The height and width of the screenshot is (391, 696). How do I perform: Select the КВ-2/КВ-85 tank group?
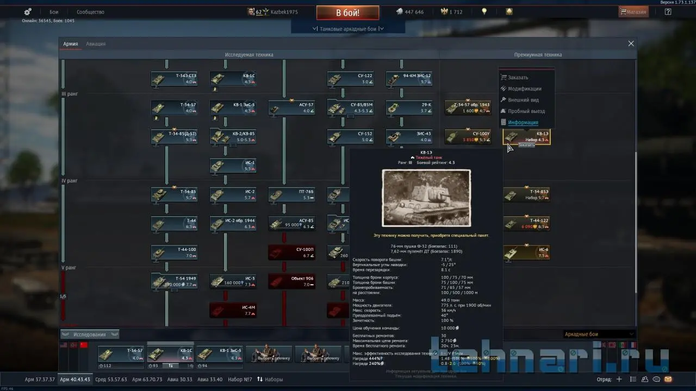(x=233, y=136)
